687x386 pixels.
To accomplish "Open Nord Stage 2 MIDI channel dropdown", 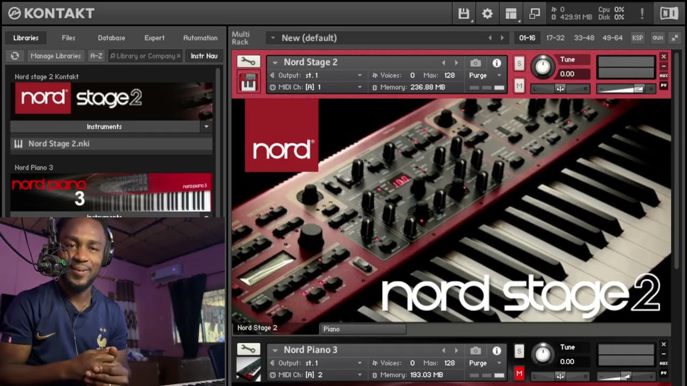I will click(360, 87).
